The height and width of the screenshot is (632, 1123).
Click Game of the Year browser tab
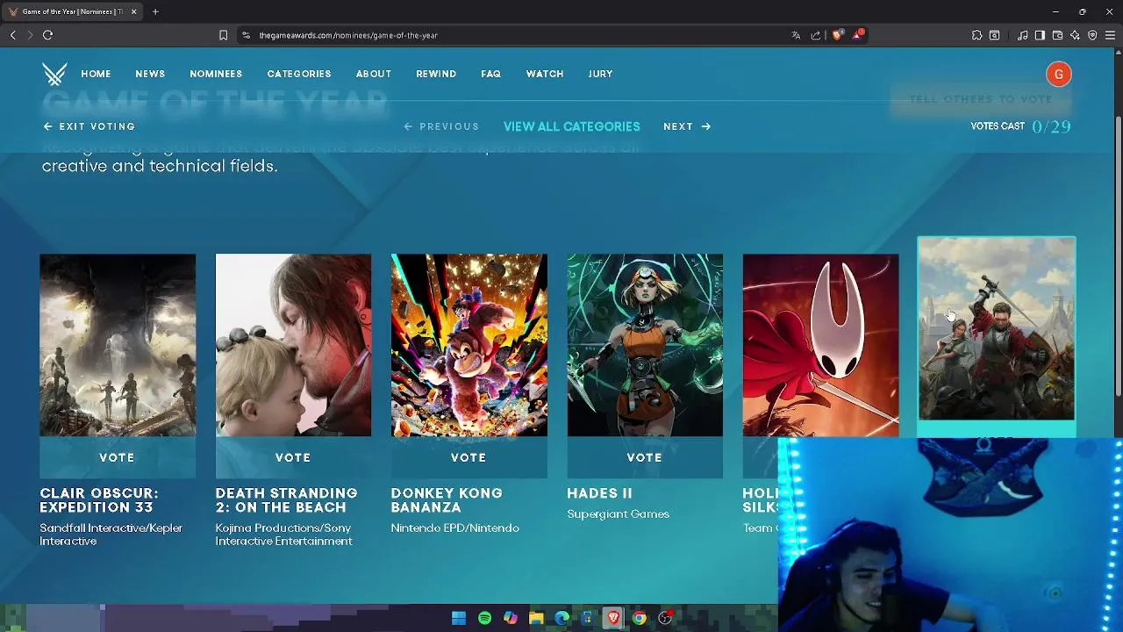[72, 11]
